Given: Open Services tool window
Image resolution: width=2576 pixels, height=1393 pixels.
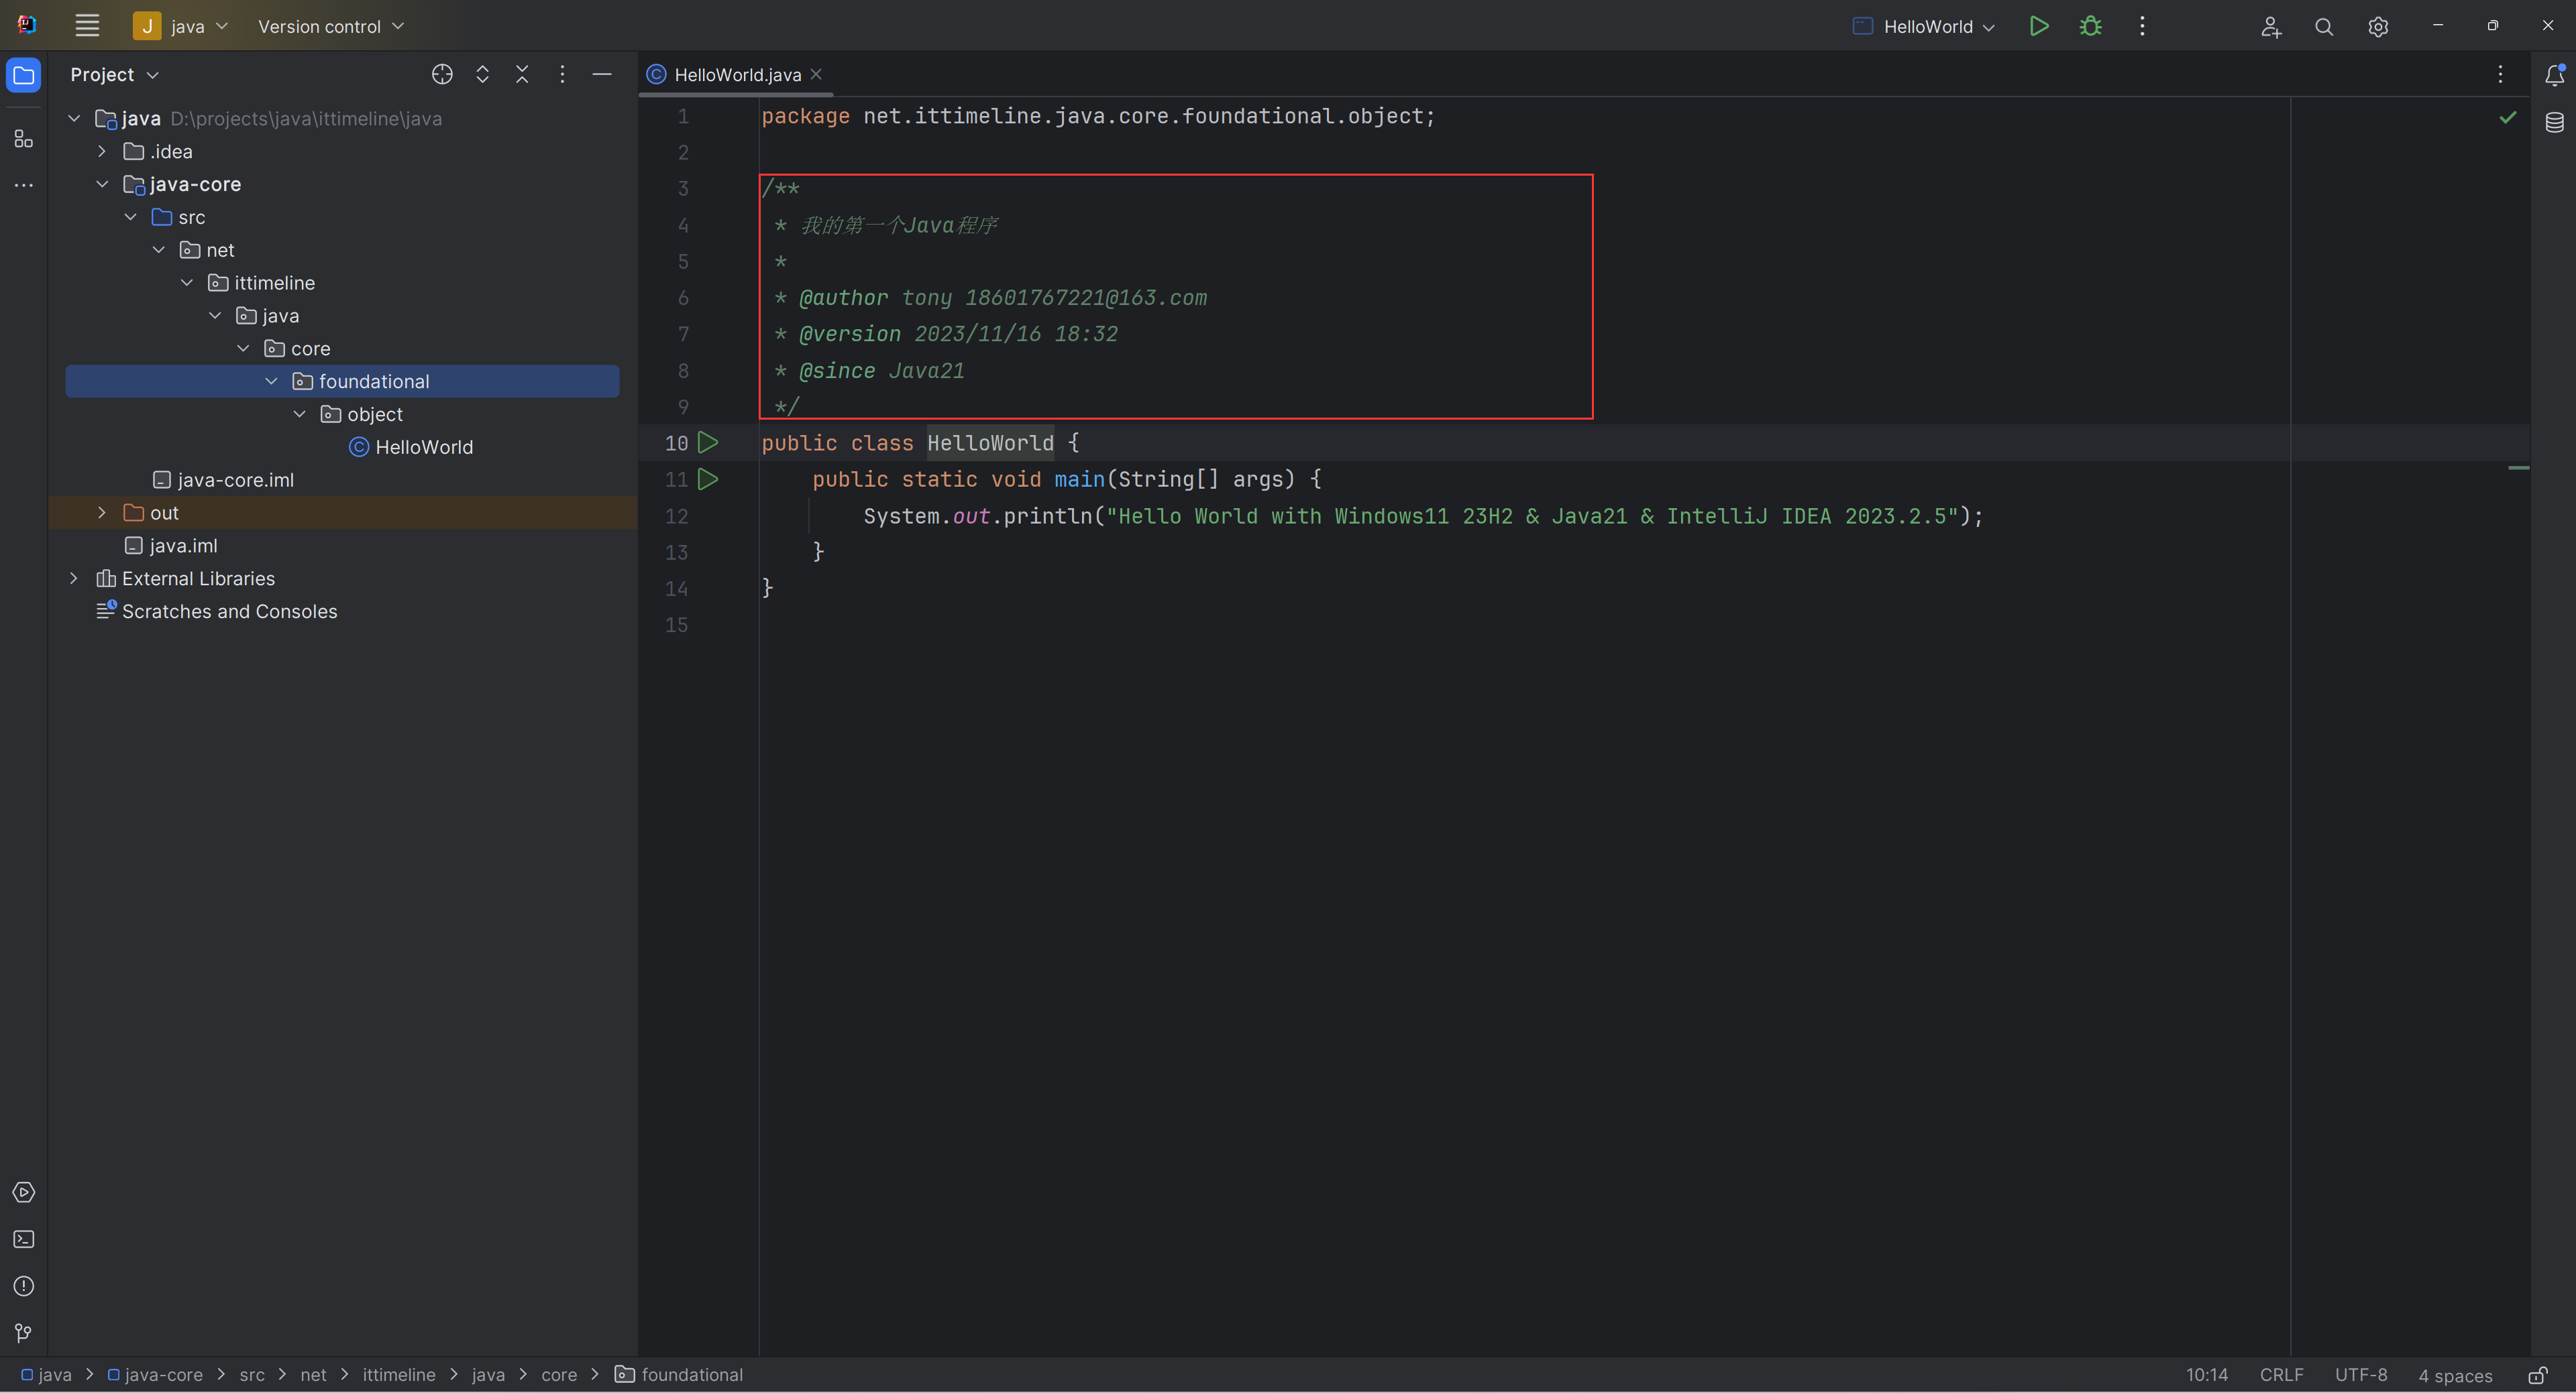Looking at the screenshot, I should (24, 1193).
